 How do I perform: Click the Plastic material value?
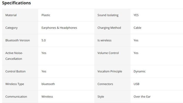point(46,15)
